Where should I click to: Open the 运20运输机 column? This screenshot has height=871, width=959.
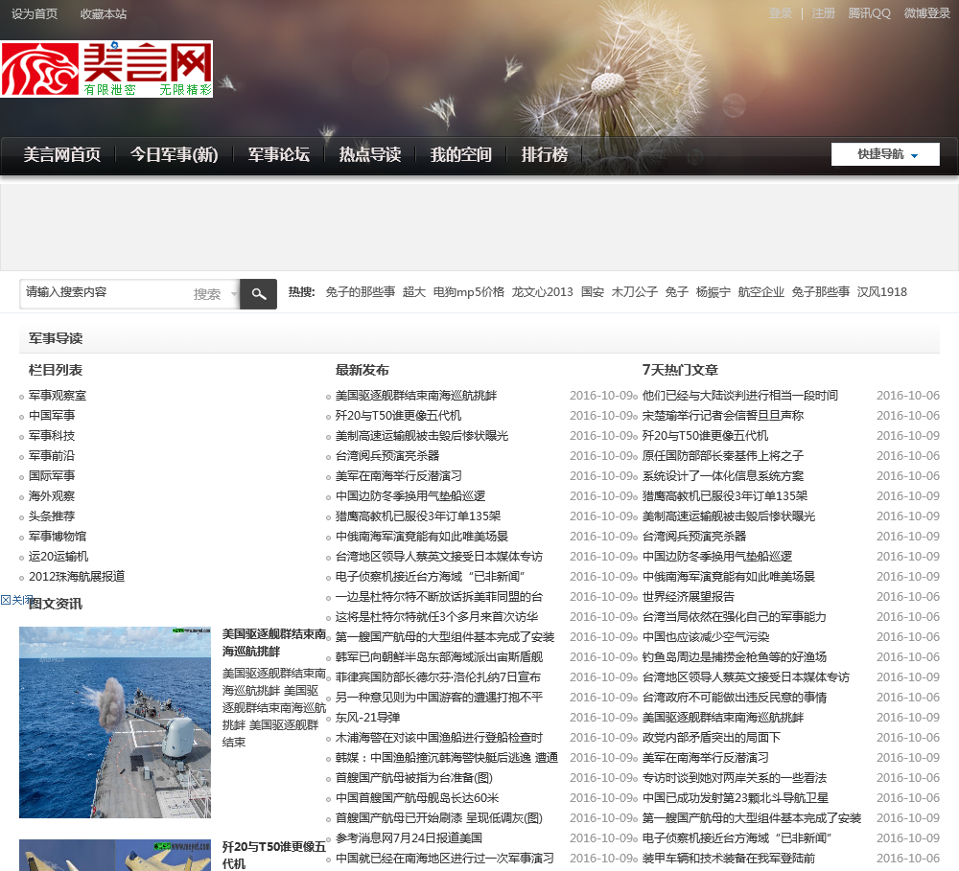coord(58,557)
